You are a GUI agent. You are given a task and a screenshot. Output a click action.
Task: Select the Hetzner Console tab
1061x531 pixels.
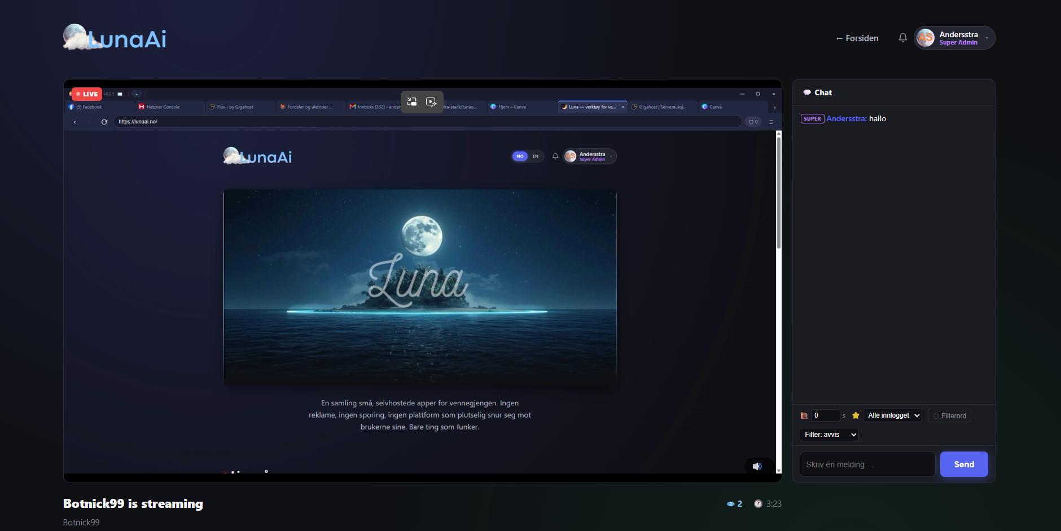(170, 107)
